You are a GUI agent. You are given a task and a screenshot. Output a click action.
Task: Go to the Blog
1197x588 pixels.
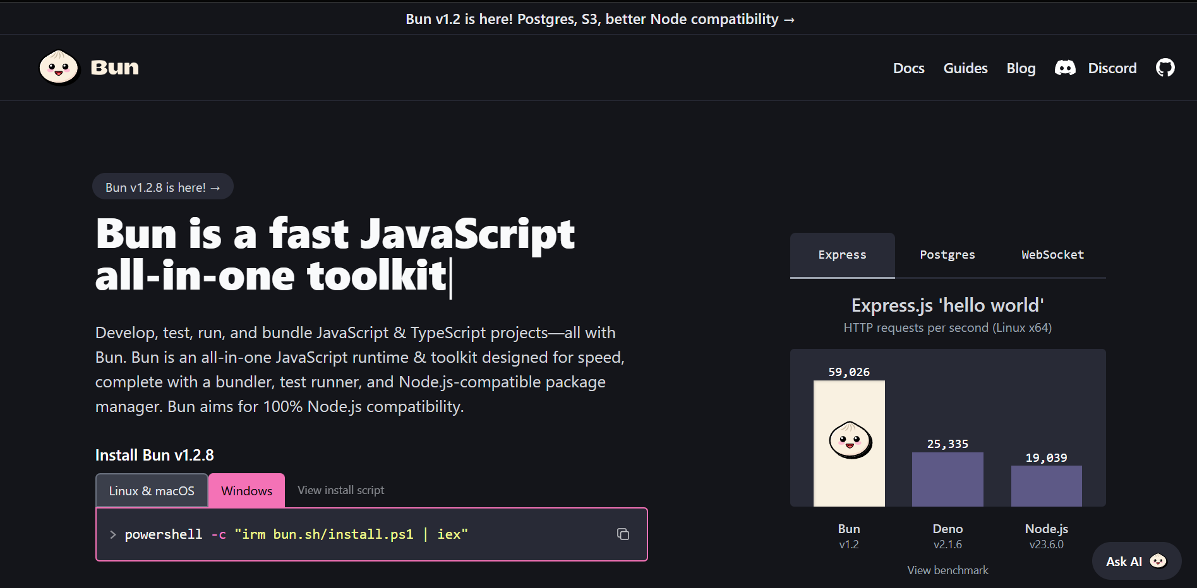pyautogui.click(x=1021, y=68)
